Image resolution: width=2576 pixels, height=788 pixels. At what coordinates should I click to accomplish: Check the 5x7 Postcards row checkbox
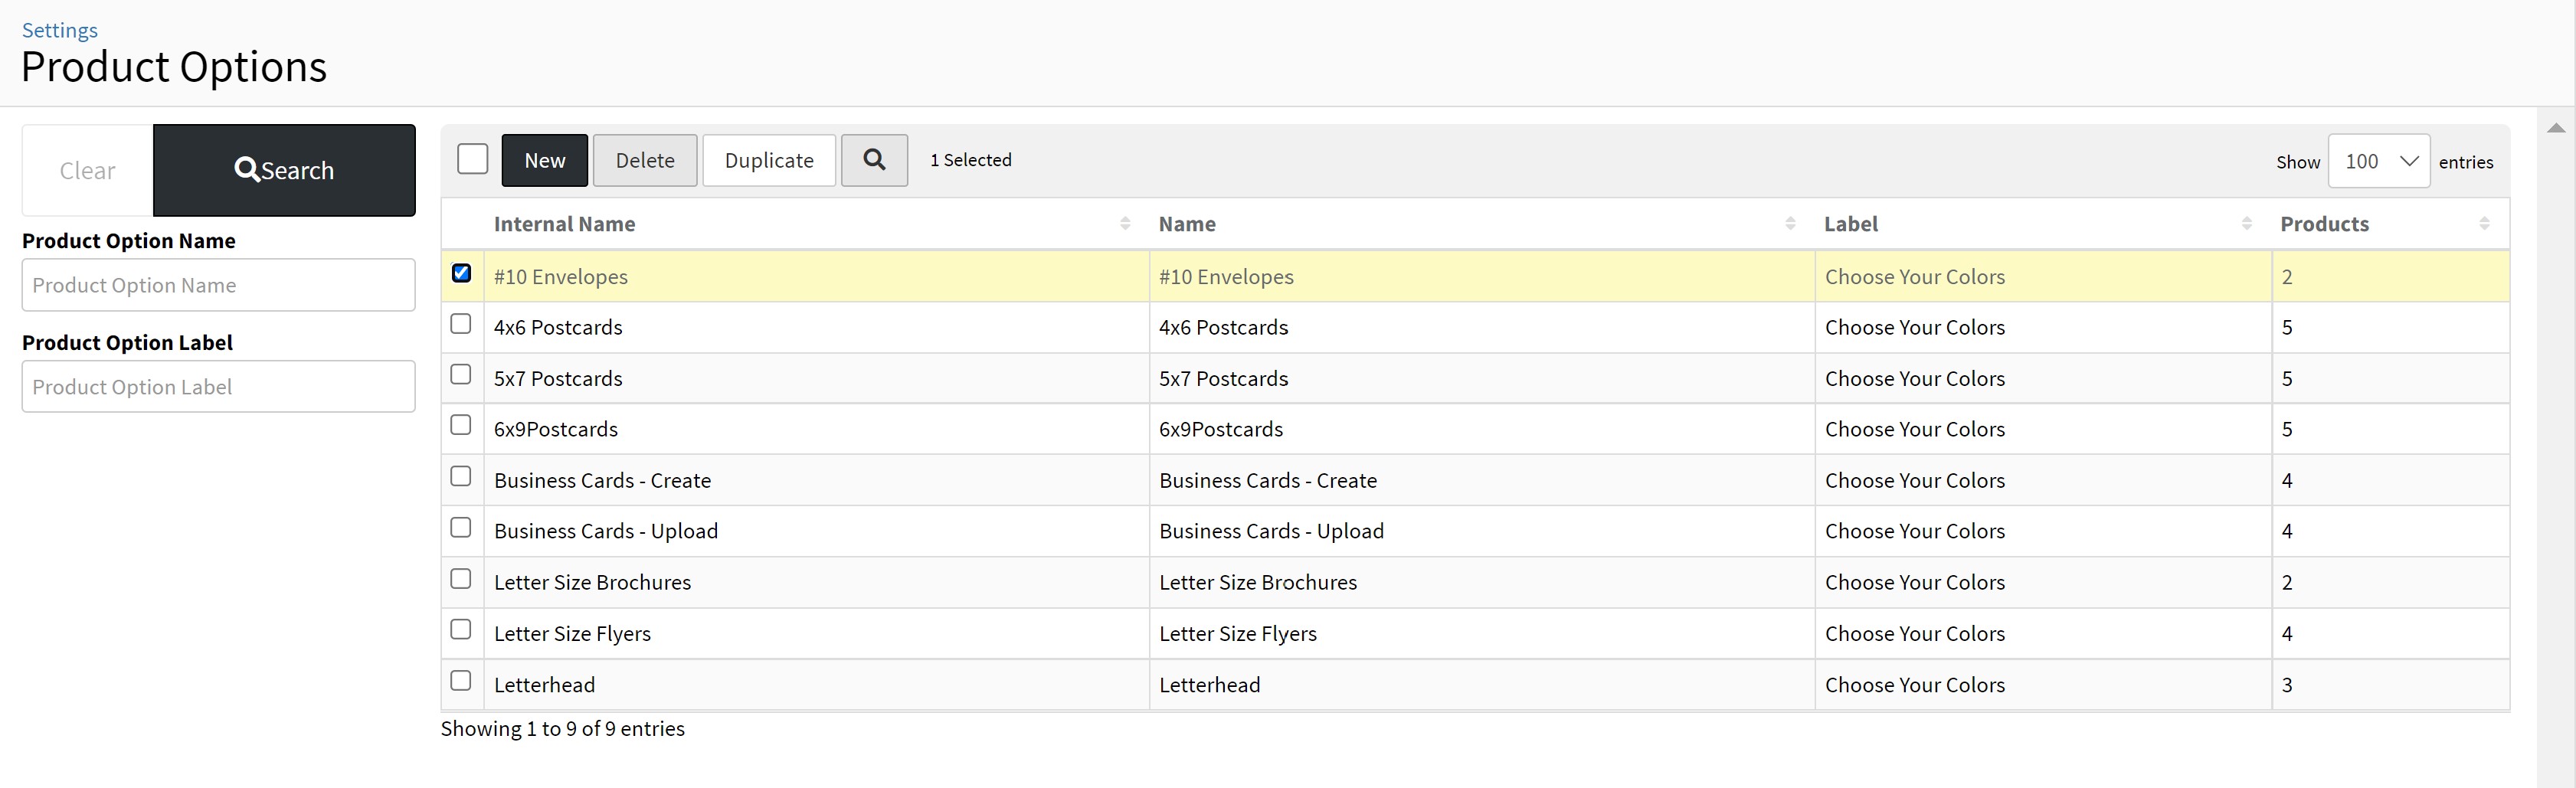tap(461, 374)
